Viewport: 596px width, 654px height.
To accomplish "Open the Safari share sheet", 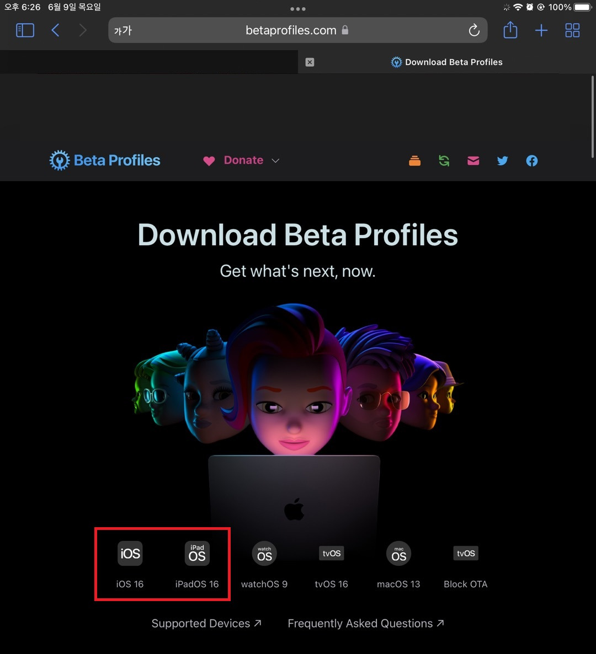I will [510, 30].
